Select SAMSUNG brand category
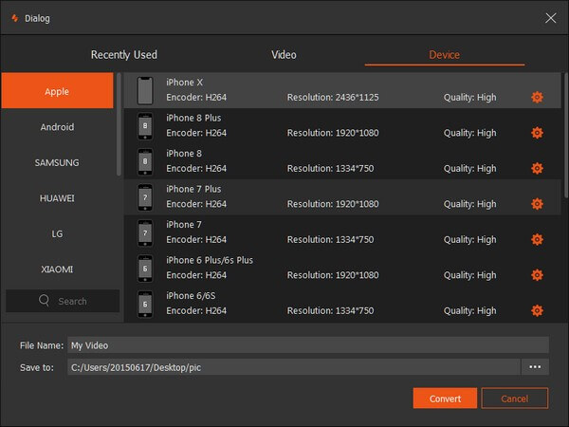Image resolution: width=569 pixels, height=427 pixels. pyautogui.click(x=57, y=162)
